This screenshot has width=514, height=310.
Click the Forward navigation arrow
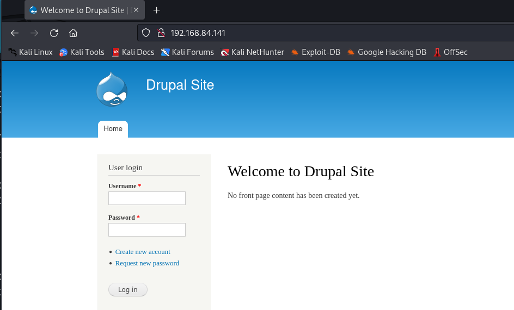coord(34,33)
